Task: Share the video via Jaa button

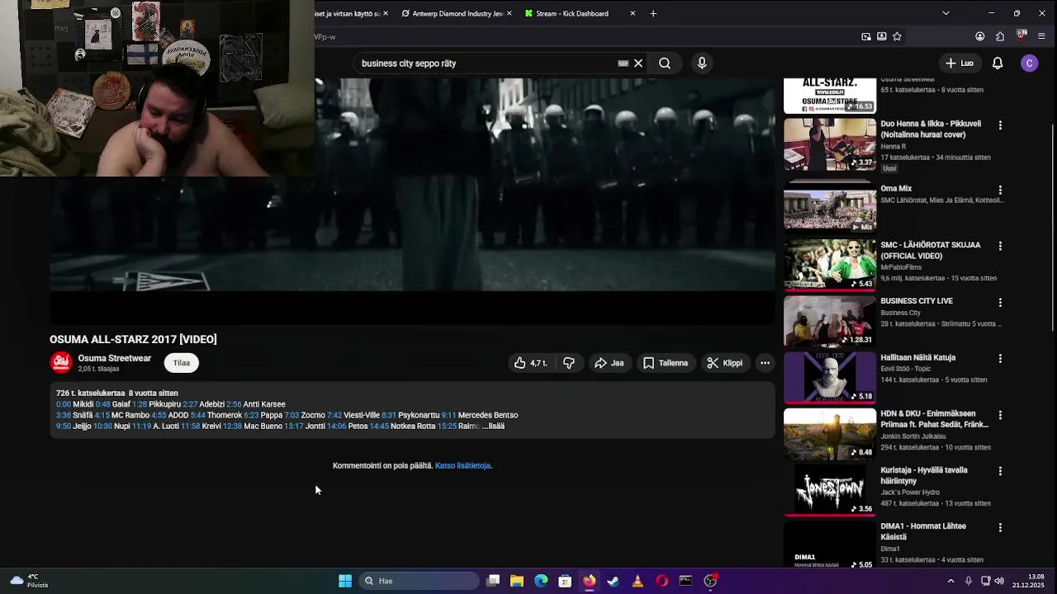Action: [x=609, y=363]
